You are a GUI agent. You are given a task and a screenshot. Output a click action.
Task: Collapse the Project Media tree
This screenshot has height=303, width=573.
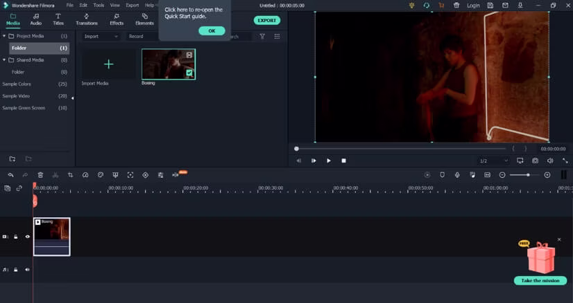[4, 36]
